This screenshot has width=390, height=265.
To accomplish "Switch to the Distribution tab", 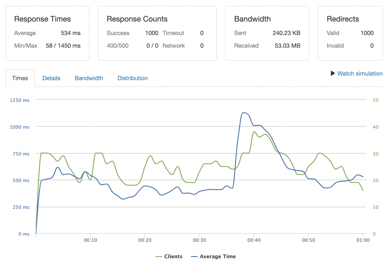I will pyautogui.click(x=133, y=78).
